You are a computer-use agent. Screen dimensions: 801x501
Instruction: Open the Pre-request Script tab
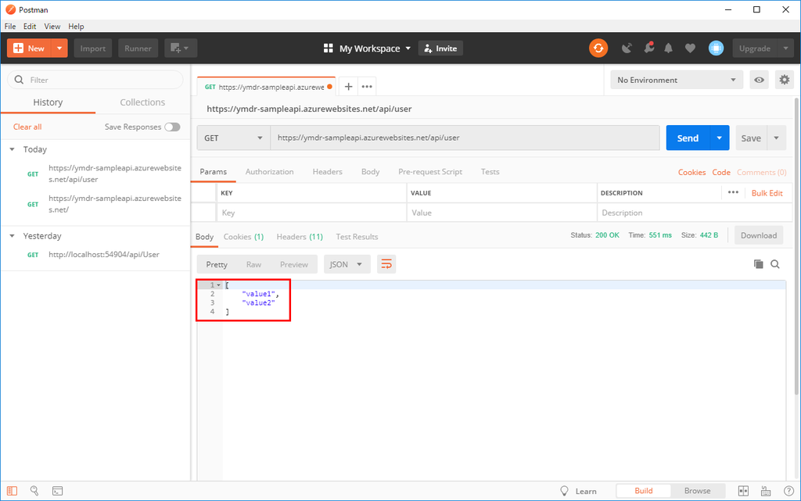click(x=430, y=172)
